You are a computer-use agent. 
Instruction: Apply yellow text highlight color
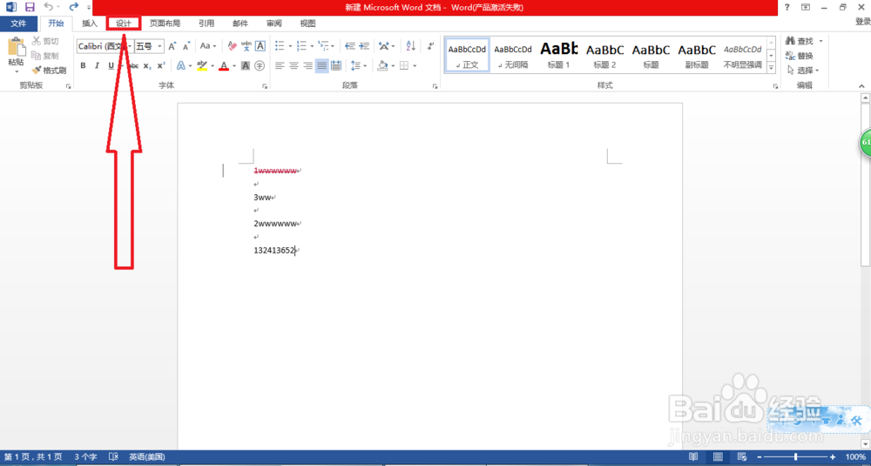coord(202,65)
